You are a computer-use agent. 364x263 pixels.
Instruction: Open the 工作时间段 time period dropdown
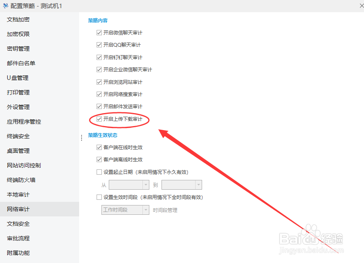click(x=145, y=210)
